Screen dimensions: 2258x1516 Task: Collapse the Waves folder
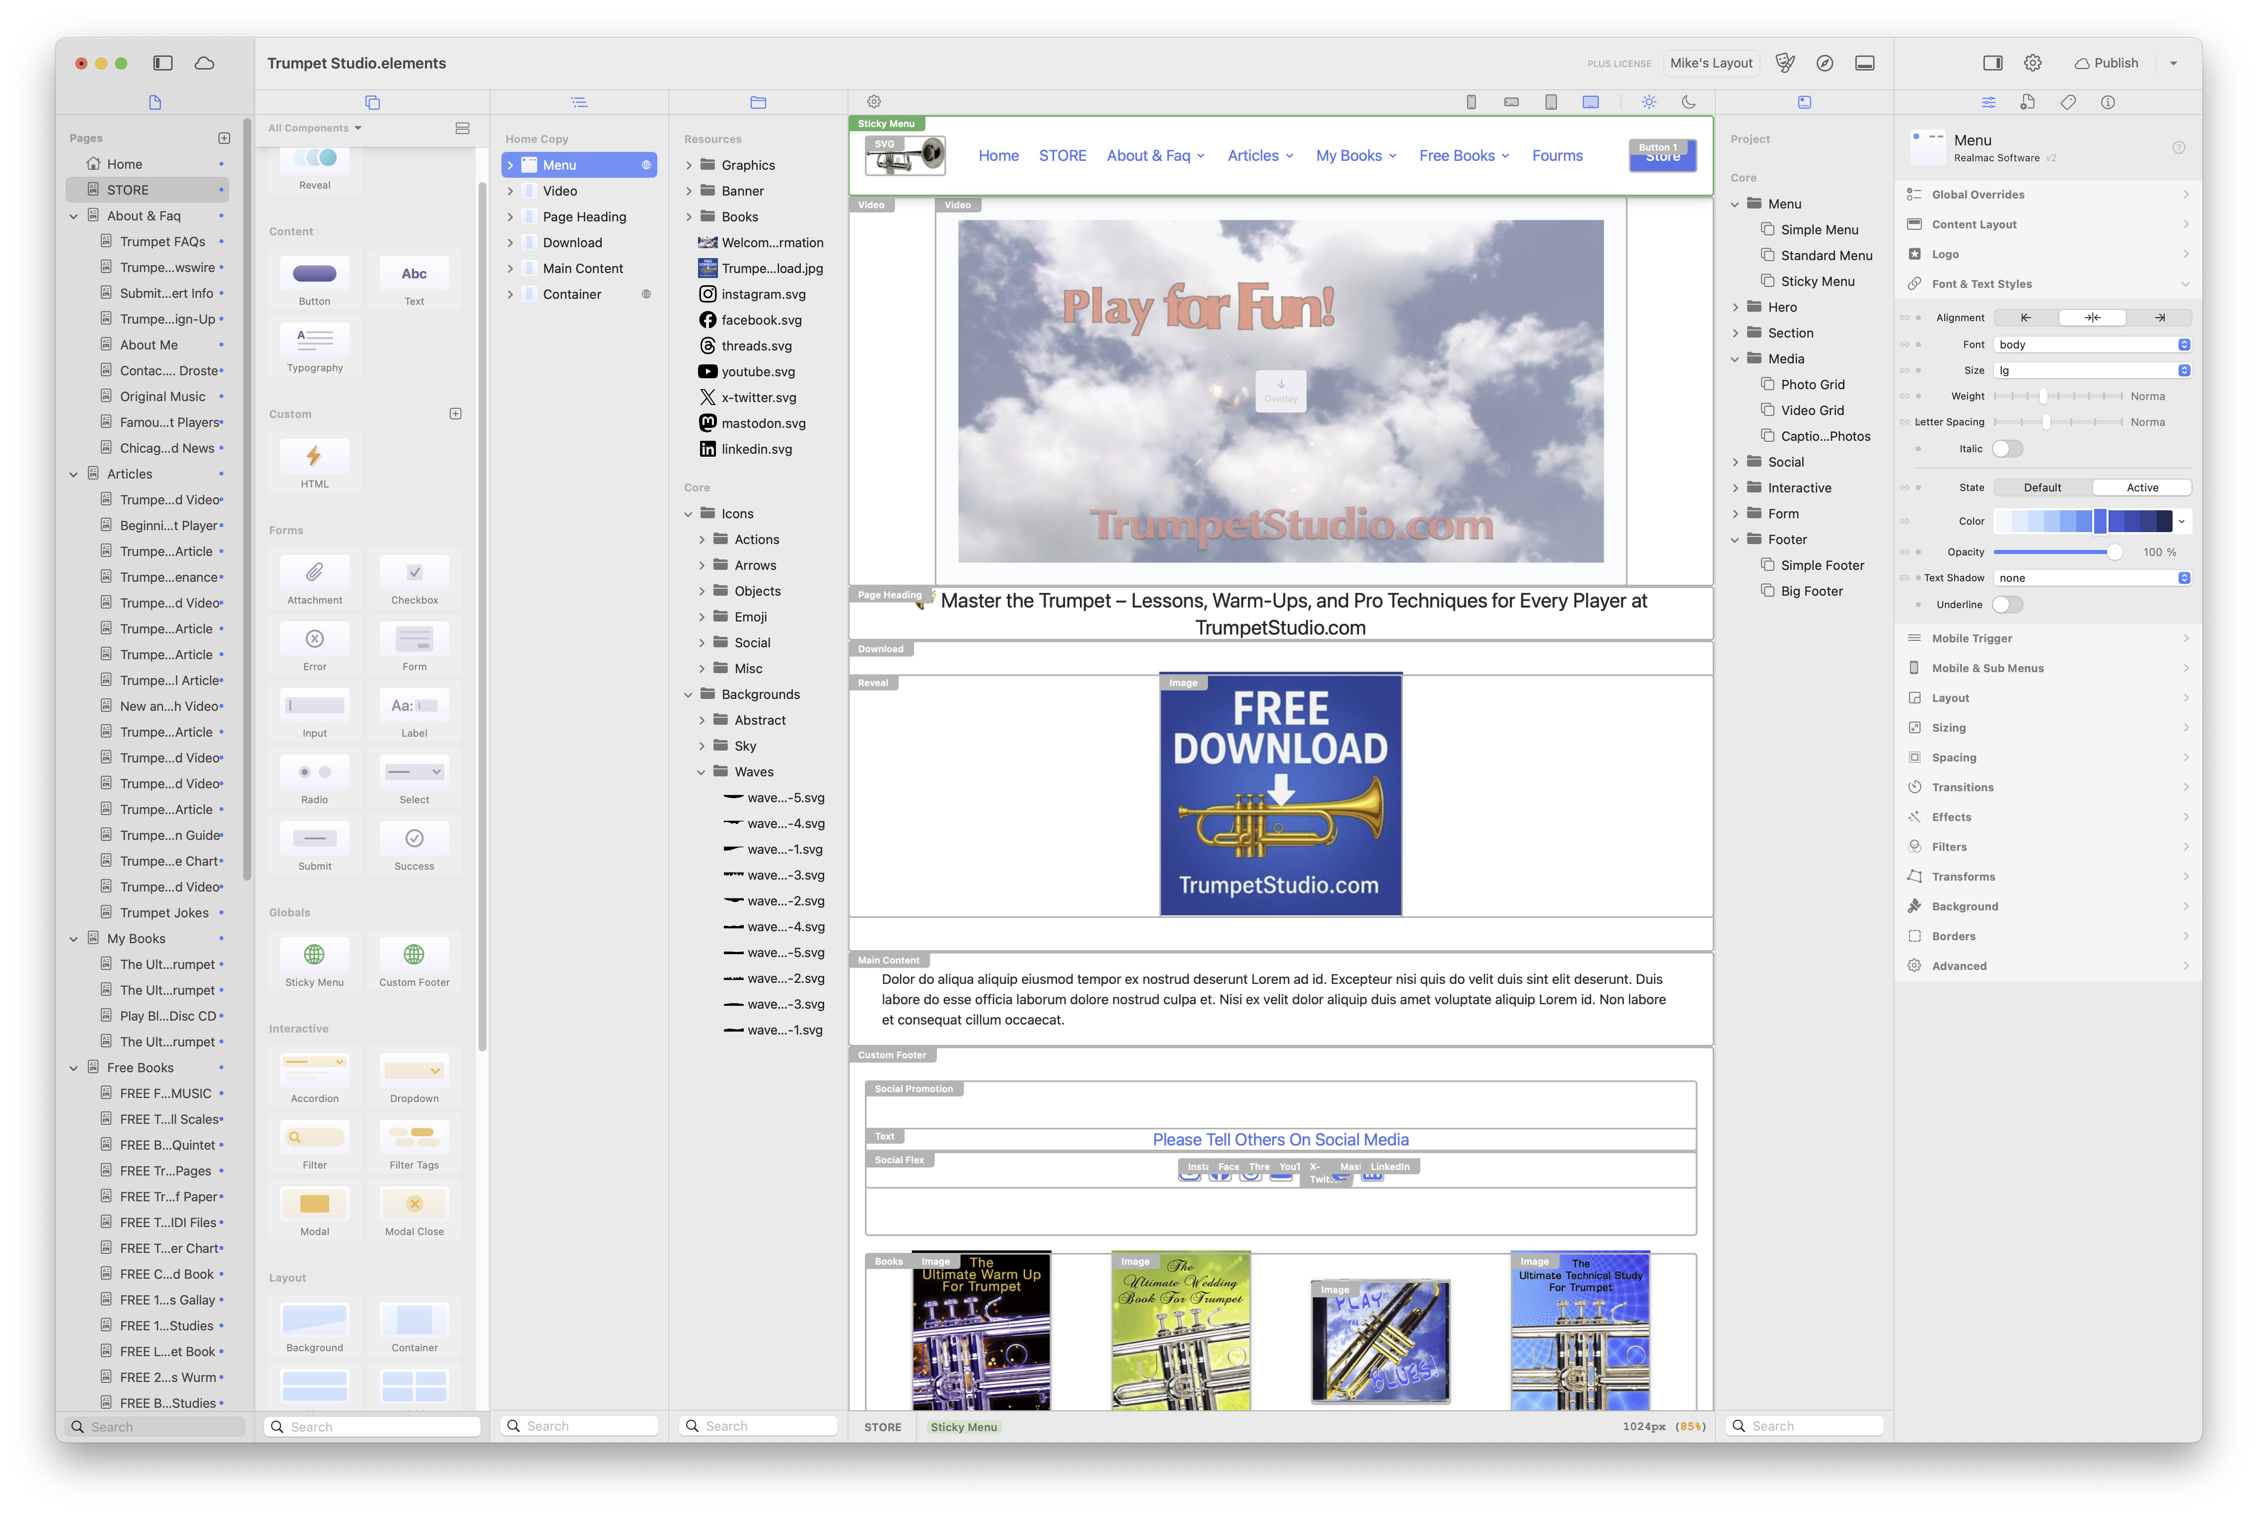click(701, 772)
